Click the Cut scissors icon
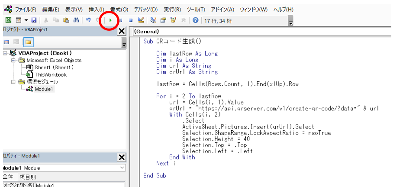The image size is (403, 196). pyautogui.click(x=46, y=20)
